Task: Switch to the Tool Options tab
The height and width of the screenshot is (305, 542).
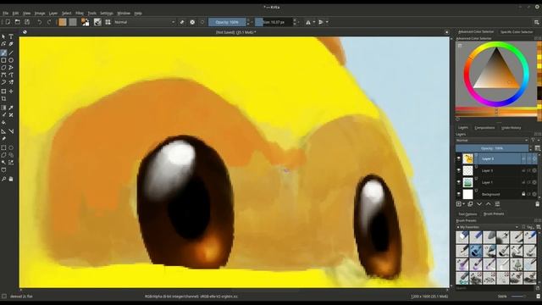Action: (467, 214)
